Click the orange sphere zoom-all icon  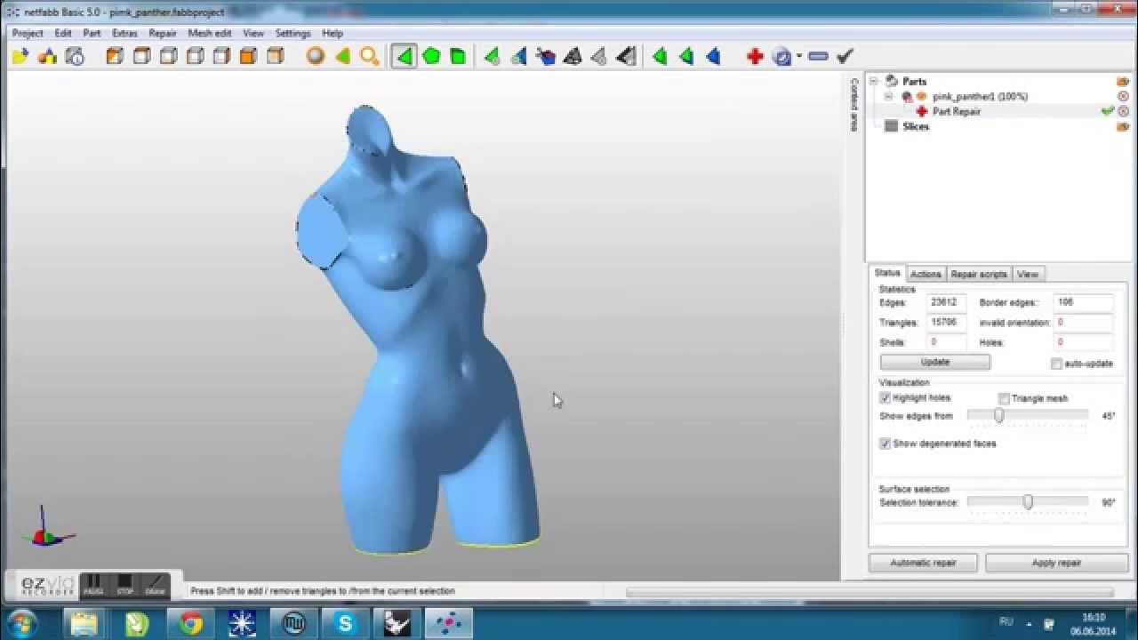click(x=315, y=57)
